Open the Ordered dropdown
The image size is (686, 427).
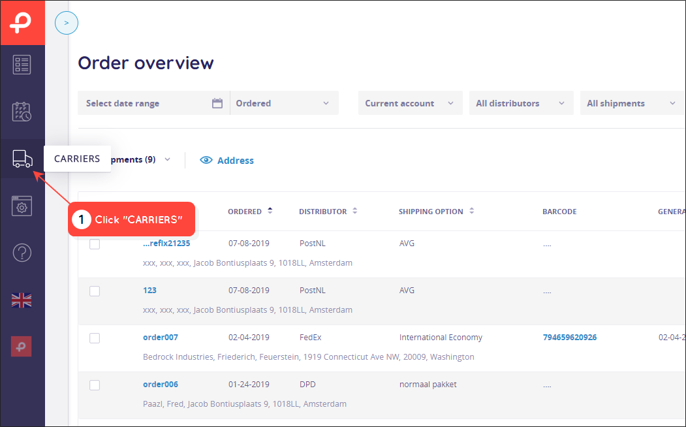click(285, 103)
